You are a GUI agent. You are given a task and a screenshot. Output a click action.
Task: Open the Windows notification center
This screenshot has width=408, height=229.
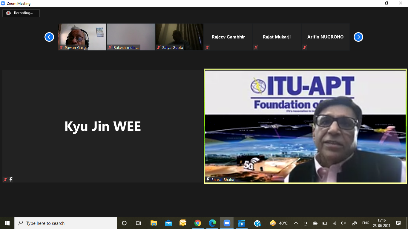398,223
